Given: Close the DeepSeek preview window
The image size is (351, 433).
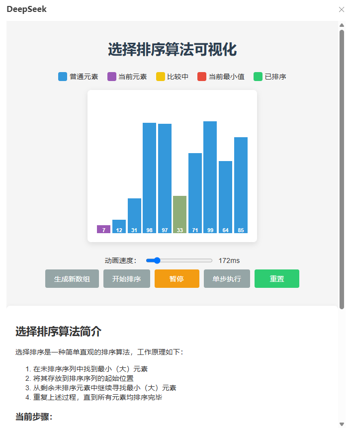Looking at the screenshot, I should tap(342, 9).
